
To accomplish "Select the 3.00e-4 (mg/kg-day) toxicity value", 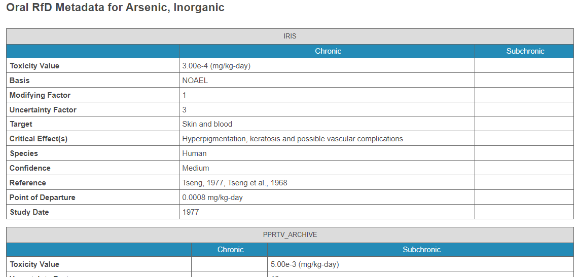I will tap(216, 66).
